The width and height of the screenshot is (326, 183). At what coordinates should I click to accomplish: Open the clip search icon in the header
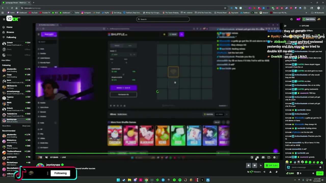tap(291, 19)
